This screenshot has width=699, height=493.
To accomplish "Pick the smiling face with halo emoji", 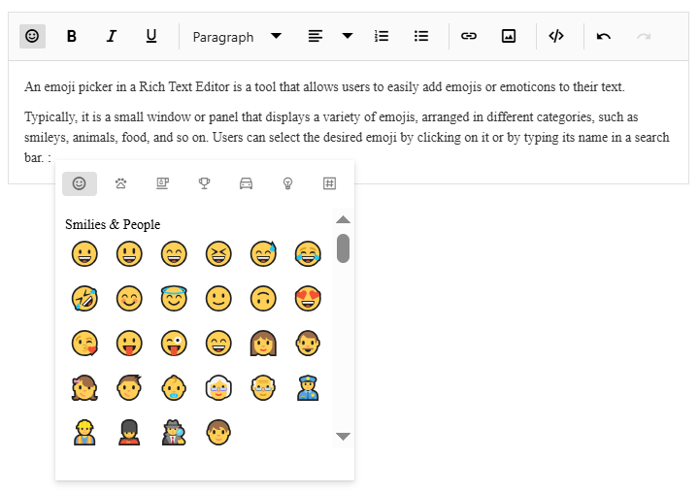I will pos(174,299).
